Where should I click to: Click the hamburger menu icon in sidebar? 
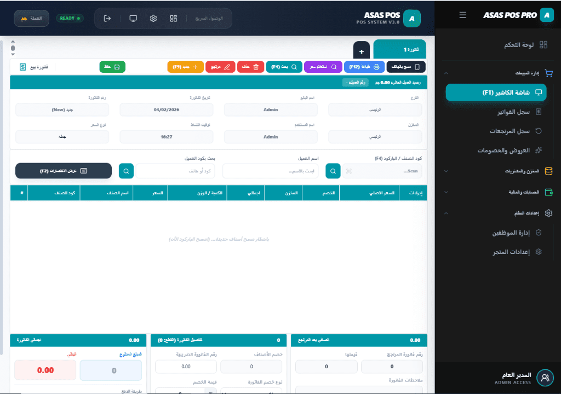pos(462,15)
